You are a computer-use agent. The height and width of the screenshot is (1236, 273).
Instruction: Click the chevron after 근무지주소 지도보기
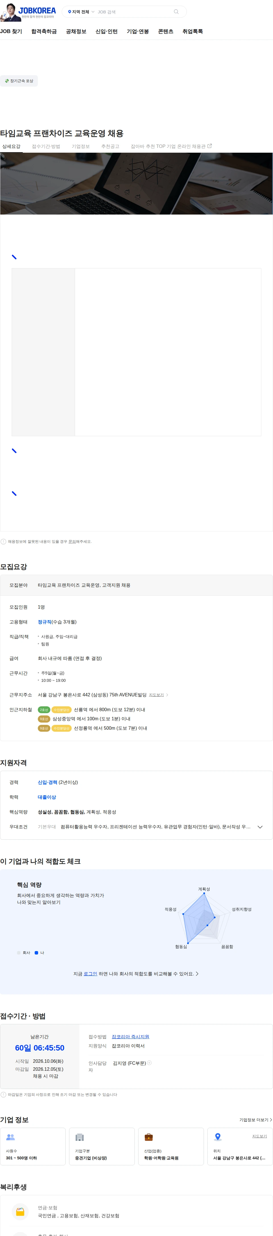pos(167,695)
